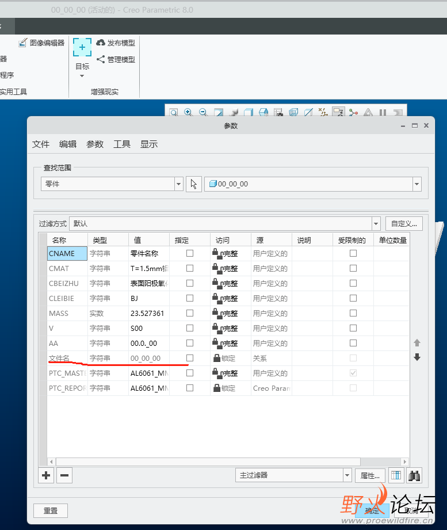Viewport: 447px width, 530px height.
Task: Click the Target augmented reality icon
Action: coord(82,47)
